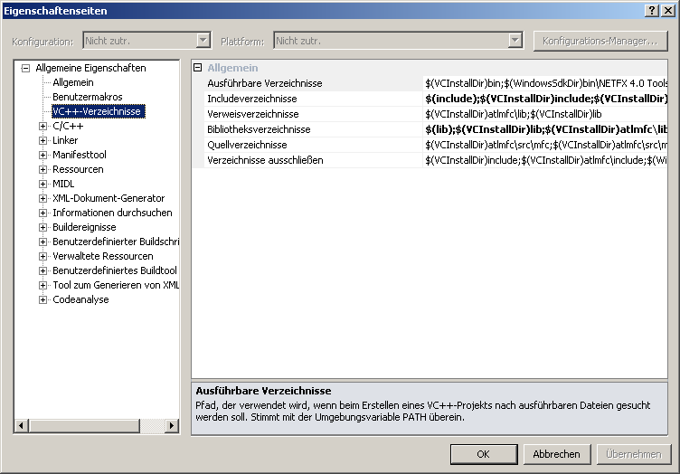Collapse Allgemeine Eigenschaften tree node
The width and height of the screenshot is (680, 474).
25,68
